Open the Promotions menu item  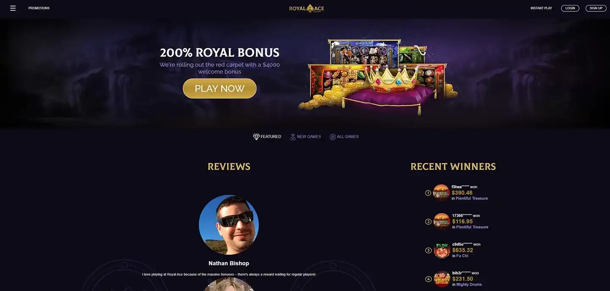click(x=39, y=8)
